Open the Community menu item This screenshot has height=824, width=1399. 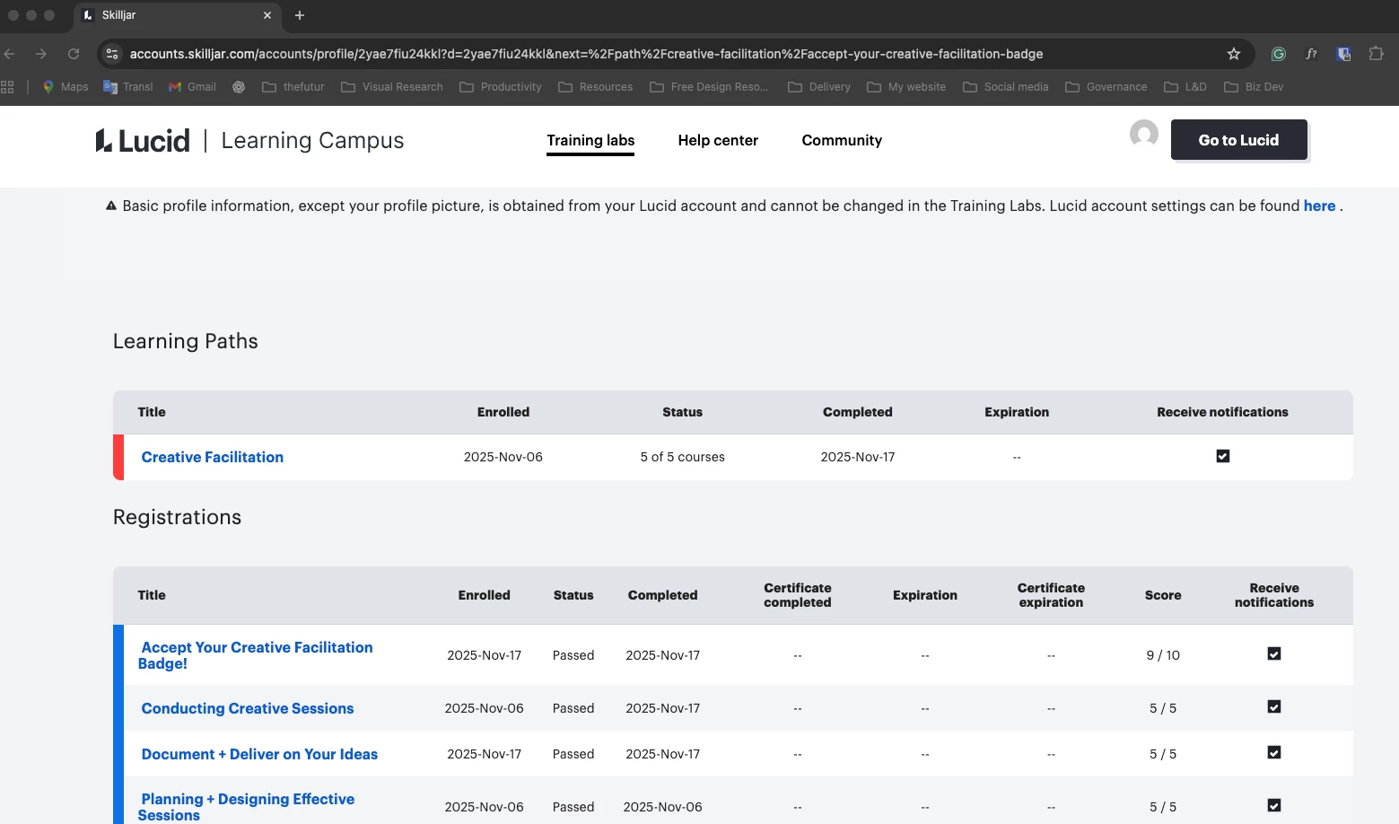pyautogui.click(x=842, y=140)
